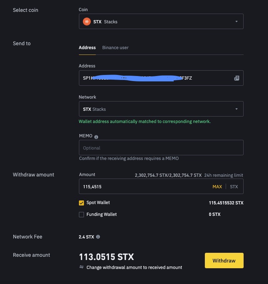Focus the withdrawal Amount input field
Image resolution: width=268 pixels, height=284 pixels.
pos(144,187)
